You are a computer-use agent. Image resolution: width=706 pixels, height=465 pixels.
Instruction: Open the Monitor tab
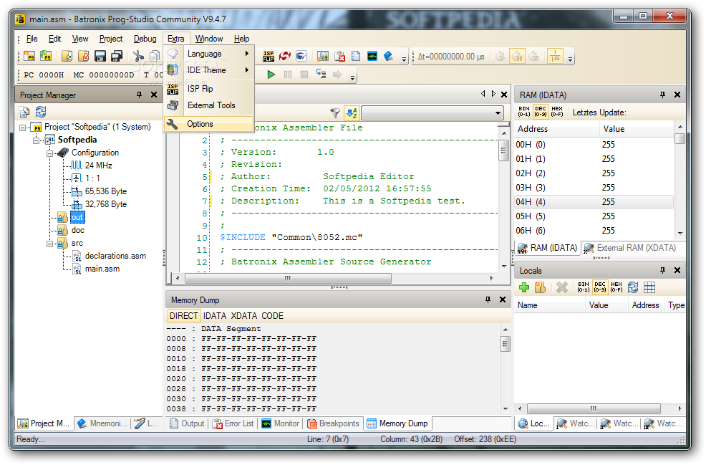coord(281,423)
